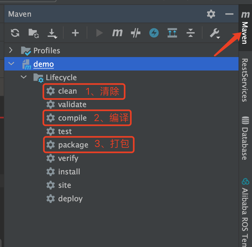Select the site lifecycle phase
This screenshot has width=252, height=247.
[x=65, y=185]
